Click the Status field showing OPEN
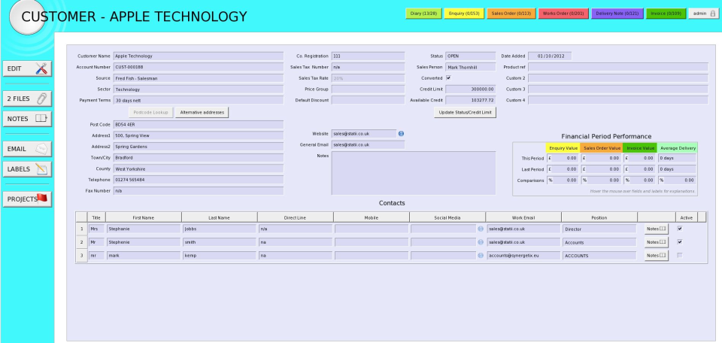 (x=471, y=56)
